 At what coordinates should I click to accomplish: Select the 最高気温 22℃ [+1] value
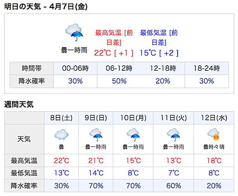[x=114, y=53]
